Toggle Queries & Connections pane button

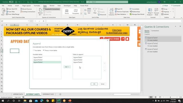coord(51,9)
